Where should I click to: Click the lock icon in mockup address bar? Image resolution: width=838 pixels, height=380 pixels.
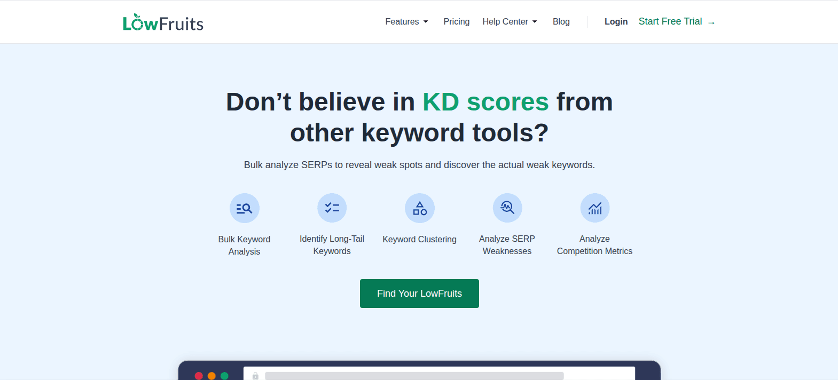tap(255, 376)
